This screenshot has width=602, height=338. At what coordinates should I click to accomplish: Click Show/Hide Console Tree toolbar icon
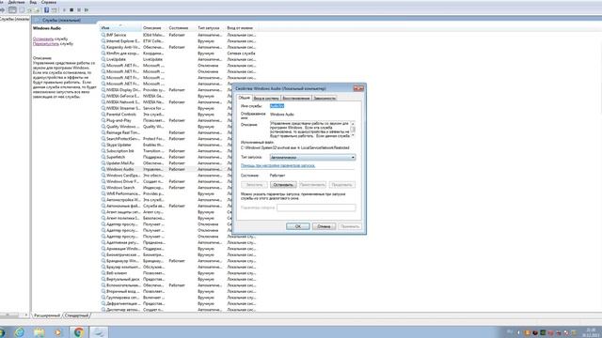tap(12, 10)
